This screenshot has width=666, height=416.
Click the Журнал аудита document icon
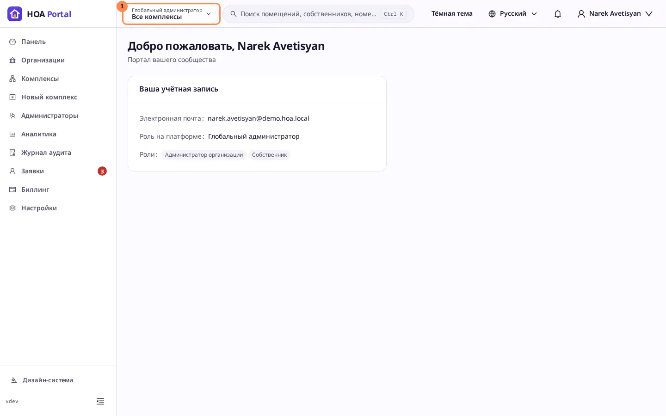pyautogui.click(x=12, y=153)
